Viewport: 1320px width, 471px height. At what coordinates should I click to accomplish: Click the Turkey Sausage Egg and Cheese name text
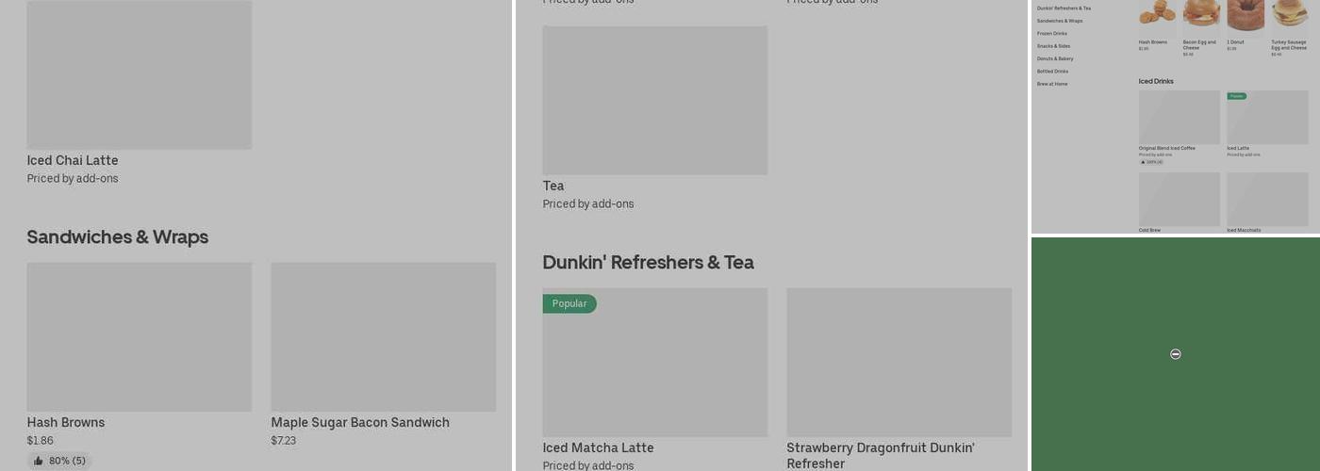pos(1289,44)
